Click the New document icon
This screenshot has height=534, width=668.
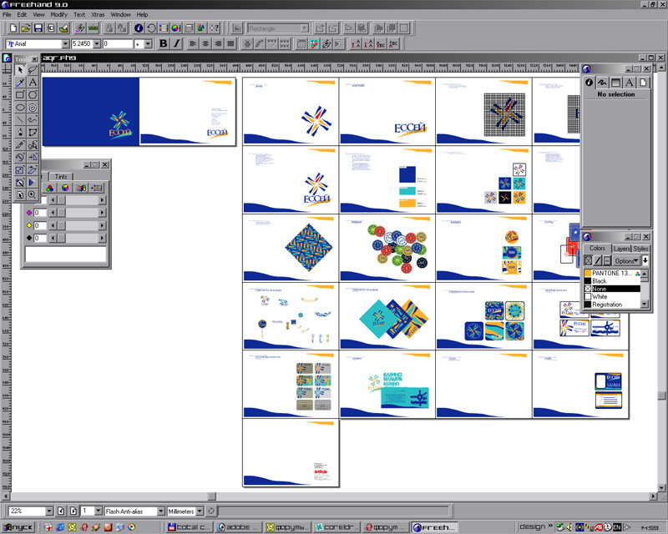click(13, 28)
